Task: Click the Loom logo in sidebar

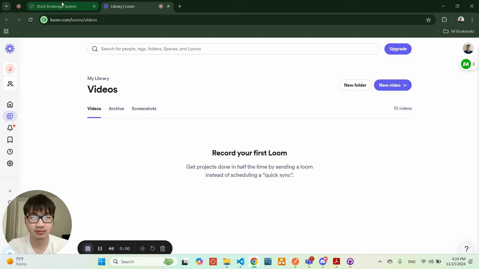Action: click(x=10, y=49)
